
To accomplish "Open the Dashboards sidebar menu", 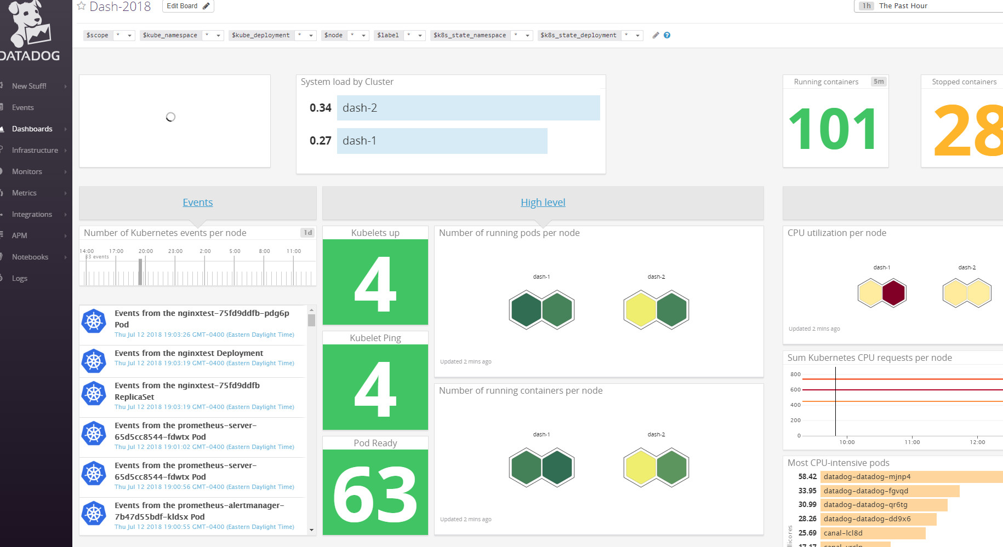I will (32, 129).
